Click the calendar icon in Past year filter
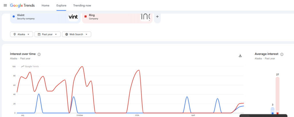 (39, 34)
